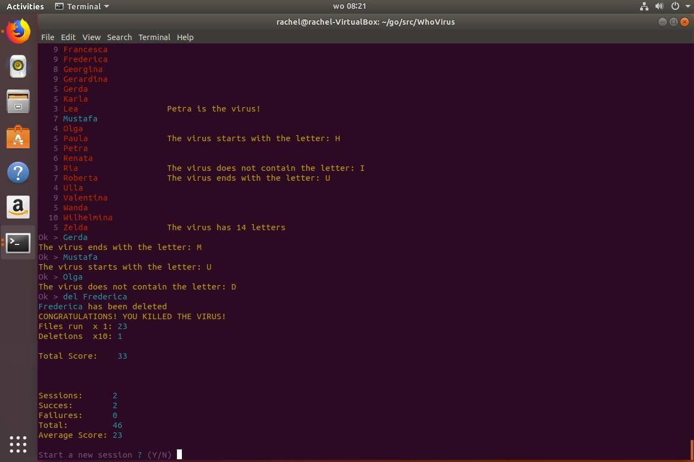Click the terminal scrollbar handle
Screen dimensions: 694x462
point(691,450)
